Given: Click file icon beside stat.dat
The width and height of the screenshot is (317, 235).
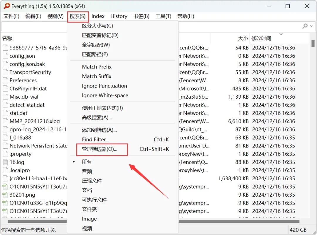Looking at the screenshot, I should tap(6, 113).
